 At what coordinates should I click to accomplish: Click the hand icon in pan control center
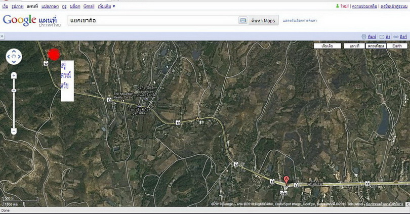tap(14, 57)
